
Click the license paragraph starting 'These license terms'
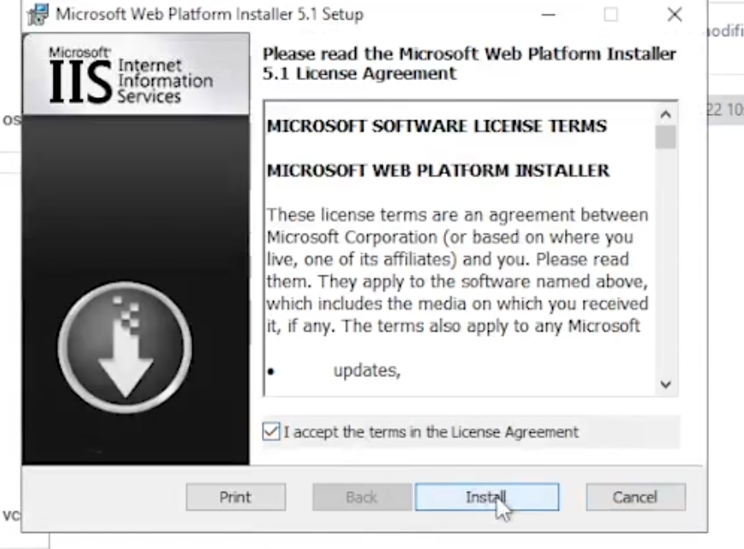pos(457,270)
